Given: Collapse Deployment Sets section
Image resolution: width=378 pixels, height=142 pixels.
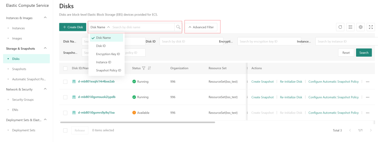Looking at the screenshot, I should point(45,120).
